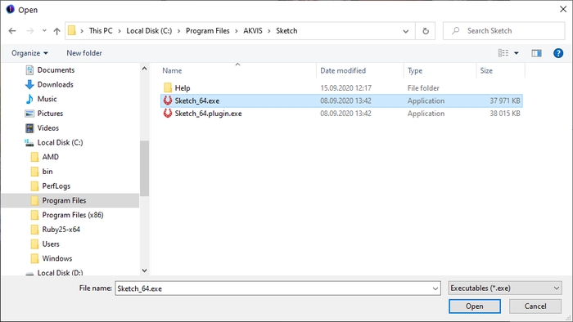Go back with the left arrow

12,31
